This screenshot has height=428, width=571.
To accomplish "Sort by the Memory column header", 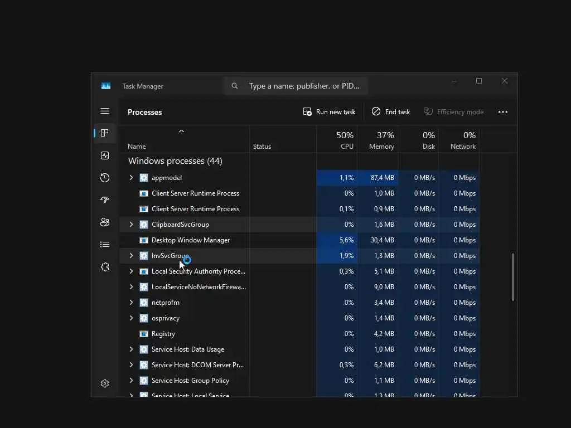I will 378,139.
